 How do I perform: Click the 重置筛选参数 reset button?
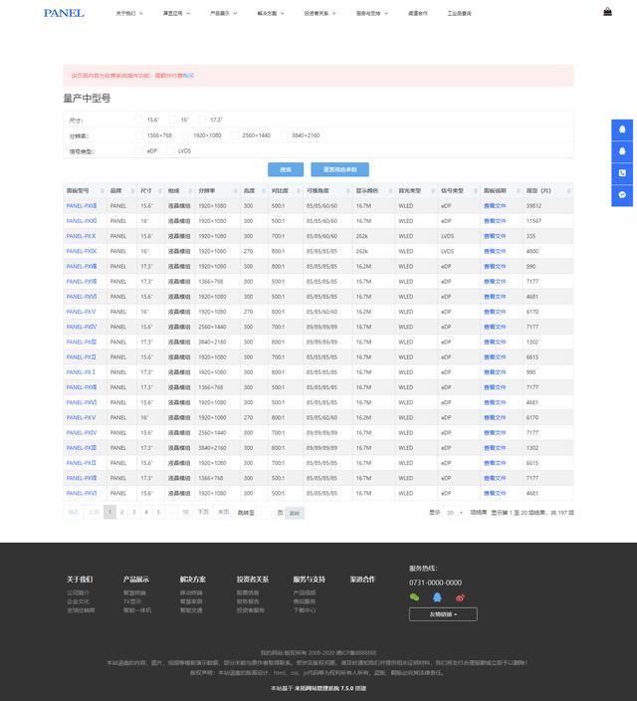339,169
